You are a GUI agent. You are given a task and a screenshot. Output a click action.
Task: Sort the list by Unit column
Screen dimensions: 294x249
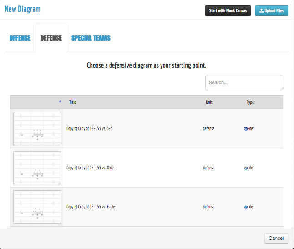209,102
